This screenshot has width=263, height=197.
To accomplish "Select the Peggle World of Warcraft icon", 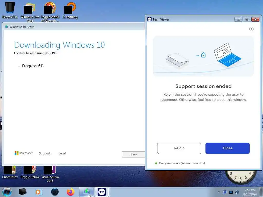I will coord(50,12).
